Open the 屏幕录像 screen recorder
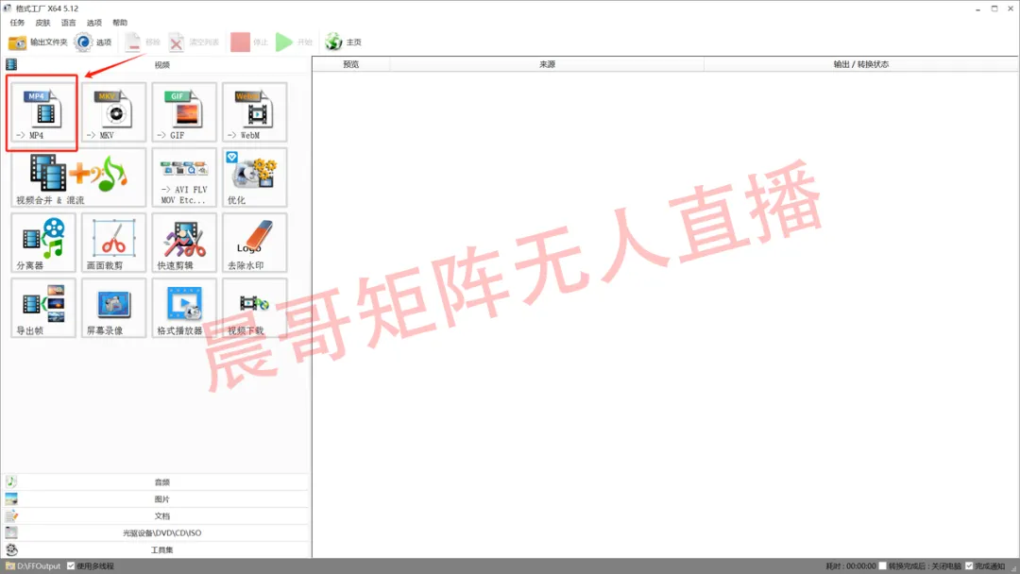Viewport: 1020px width, 574px height. (x=114, y=308)
